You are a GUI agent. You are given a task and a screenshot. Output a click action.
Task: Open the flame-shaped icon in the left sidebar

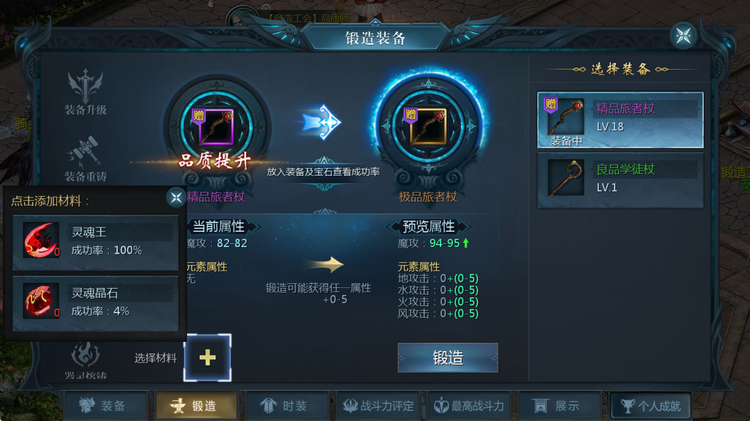85,355
